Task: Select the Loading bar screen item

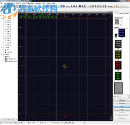Action: pos(12,61)
